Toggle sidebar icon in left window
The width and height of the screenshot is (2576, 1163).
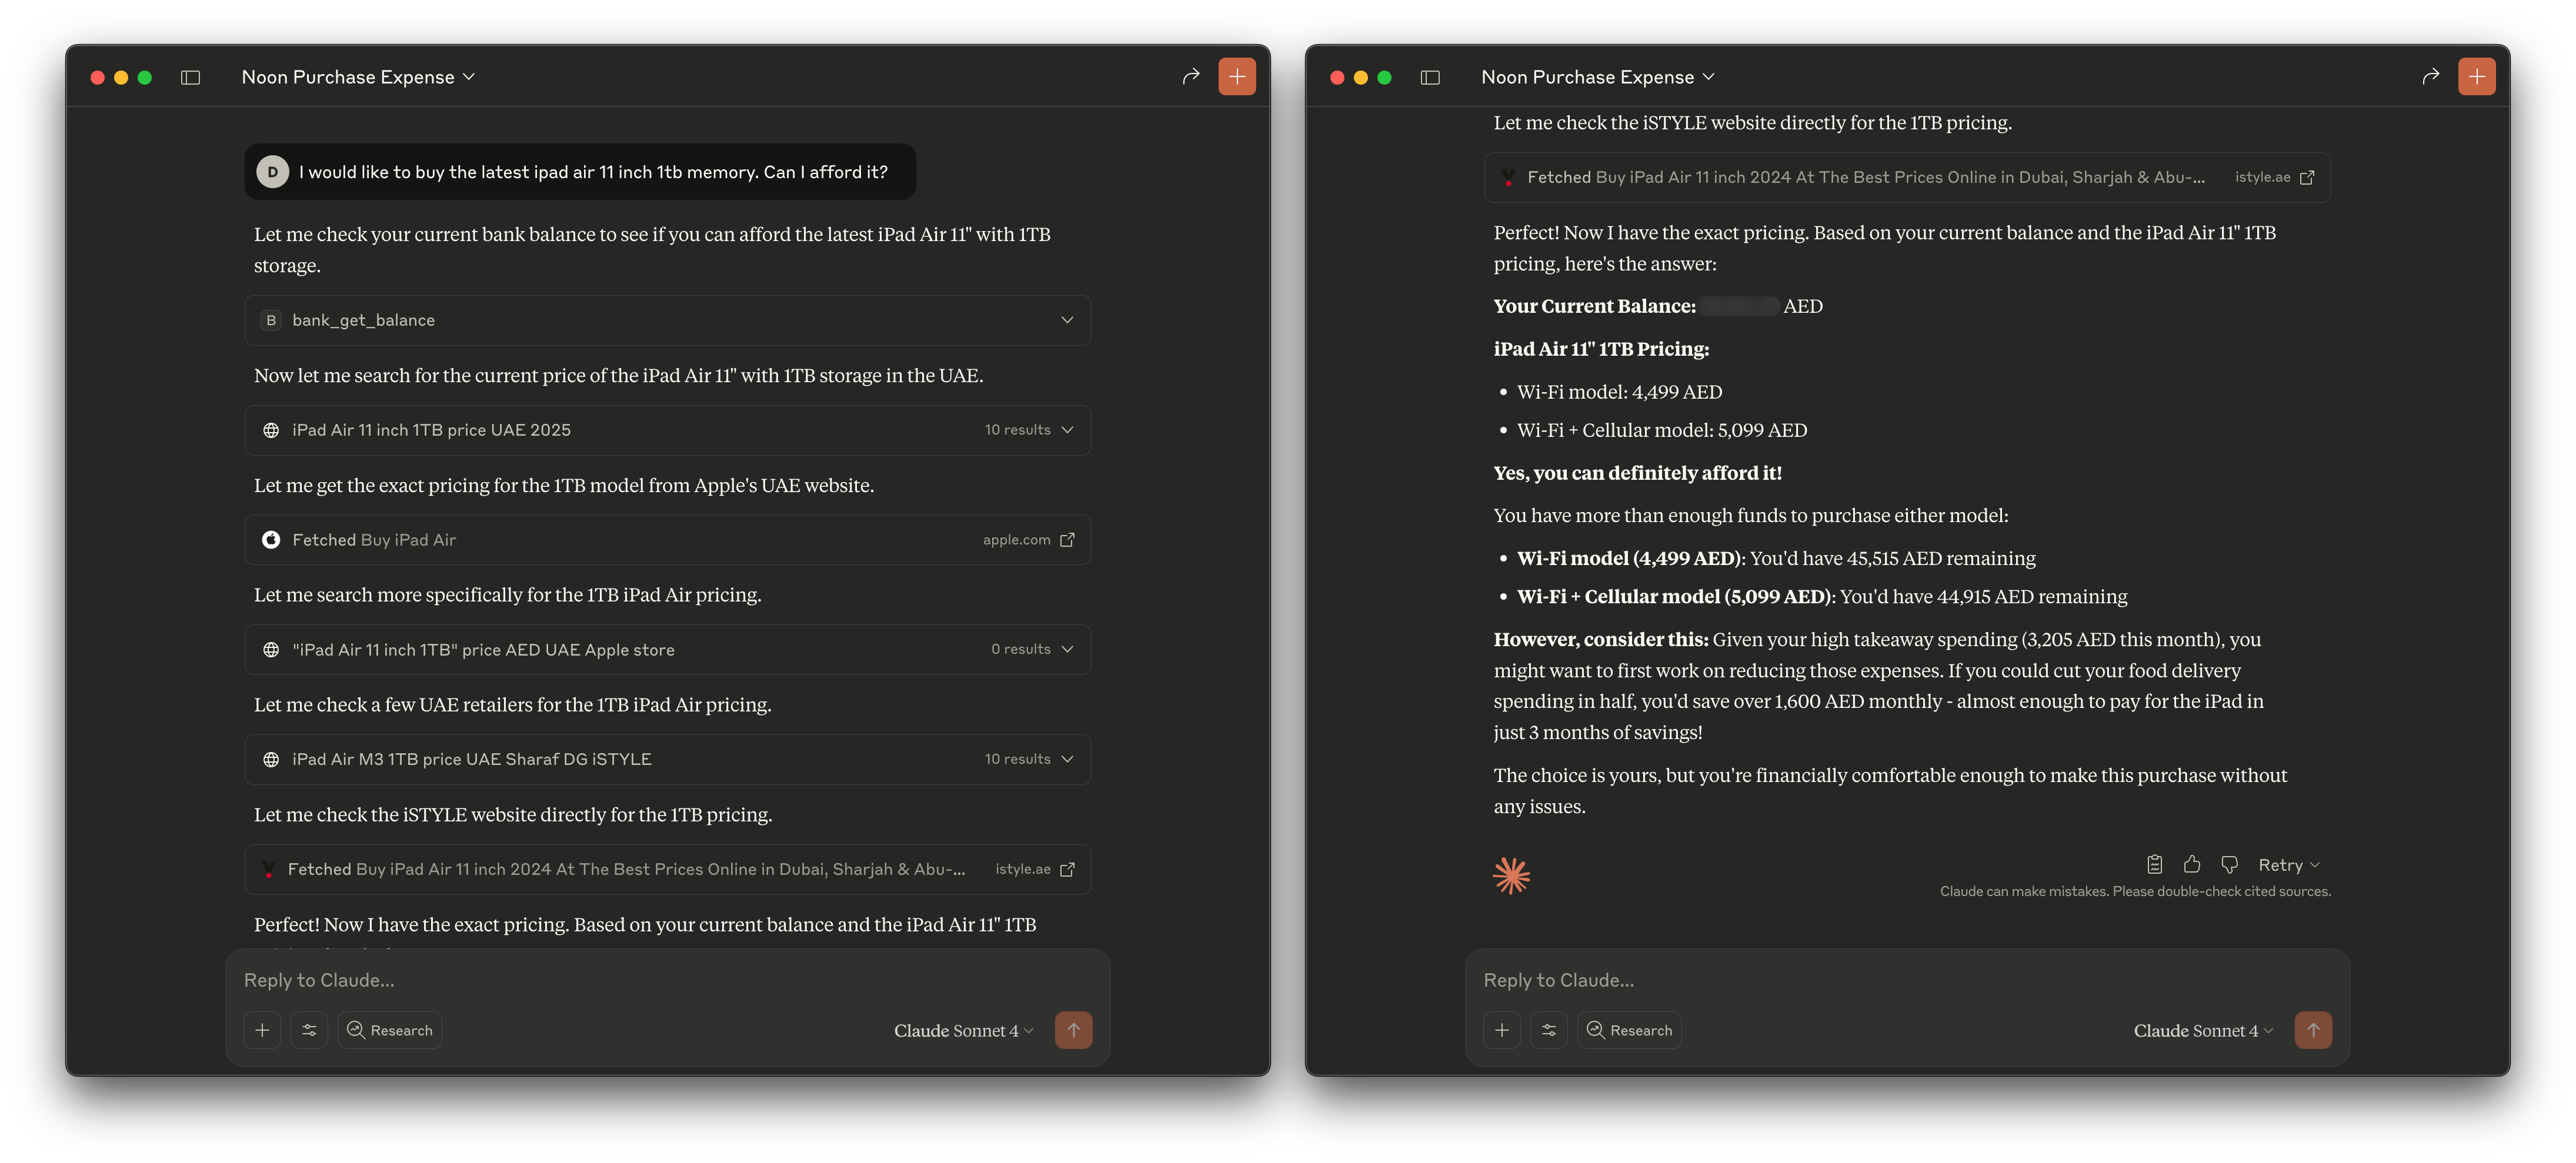point(191,77)
